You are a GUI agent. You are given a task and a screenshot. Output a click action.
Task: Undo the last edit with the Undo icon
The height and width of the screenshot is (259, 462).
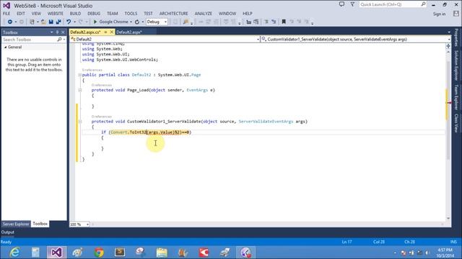click(x=69, y=22)
